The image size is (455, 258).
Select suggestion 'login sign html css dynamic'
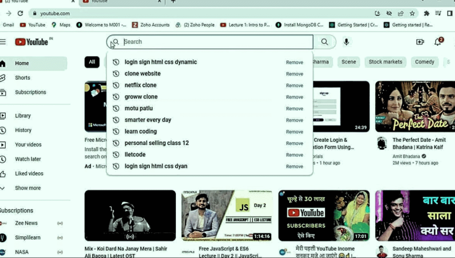(160, 62)
